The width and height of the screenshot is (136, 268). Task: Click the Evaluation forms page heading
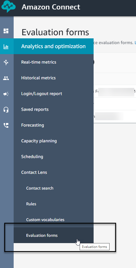tap(55, 32)
